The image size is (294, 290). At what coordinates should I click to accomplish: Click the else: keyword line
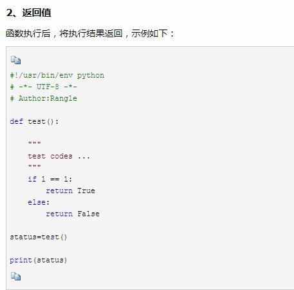[39, 202]
